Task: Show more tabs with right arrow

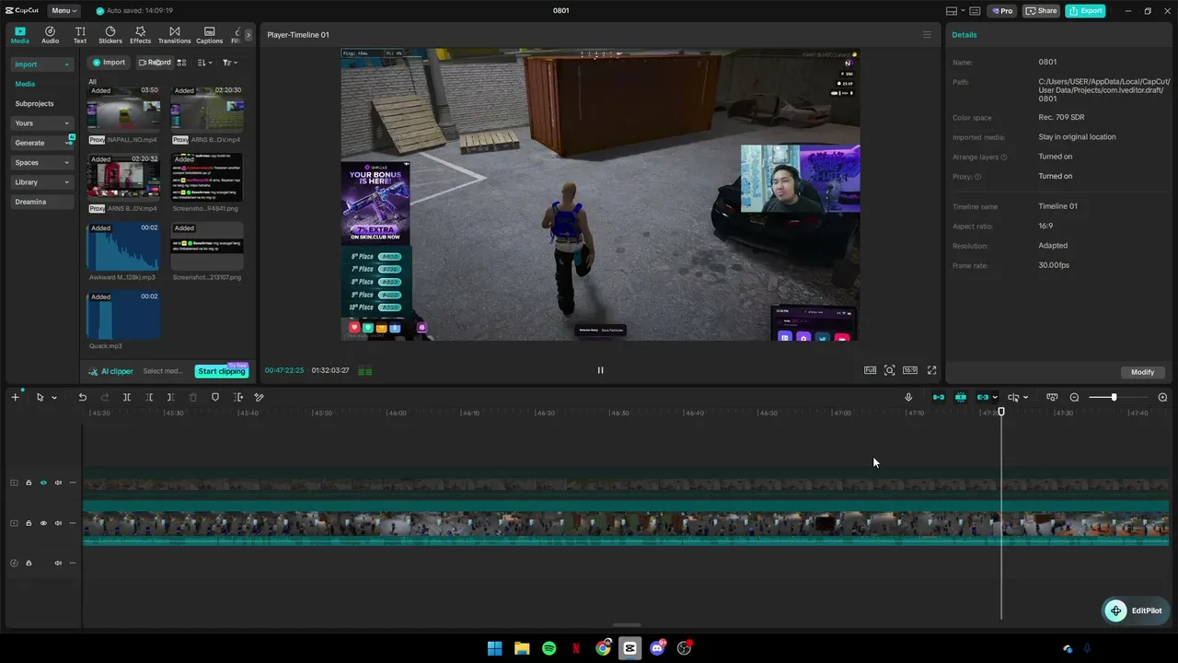Action: click(x=248, y=35)
